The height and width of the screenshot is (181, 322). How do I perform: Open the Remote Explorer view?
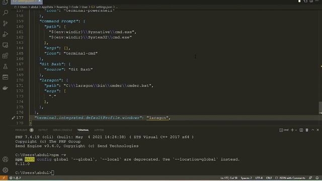tap(6, 45)
